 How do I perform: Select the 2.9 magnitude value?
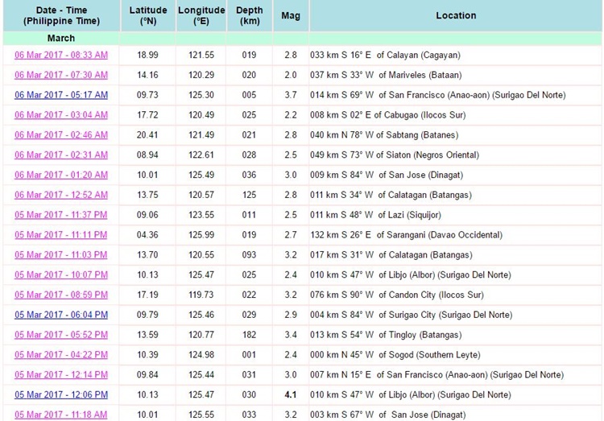[x=291, y=315]
